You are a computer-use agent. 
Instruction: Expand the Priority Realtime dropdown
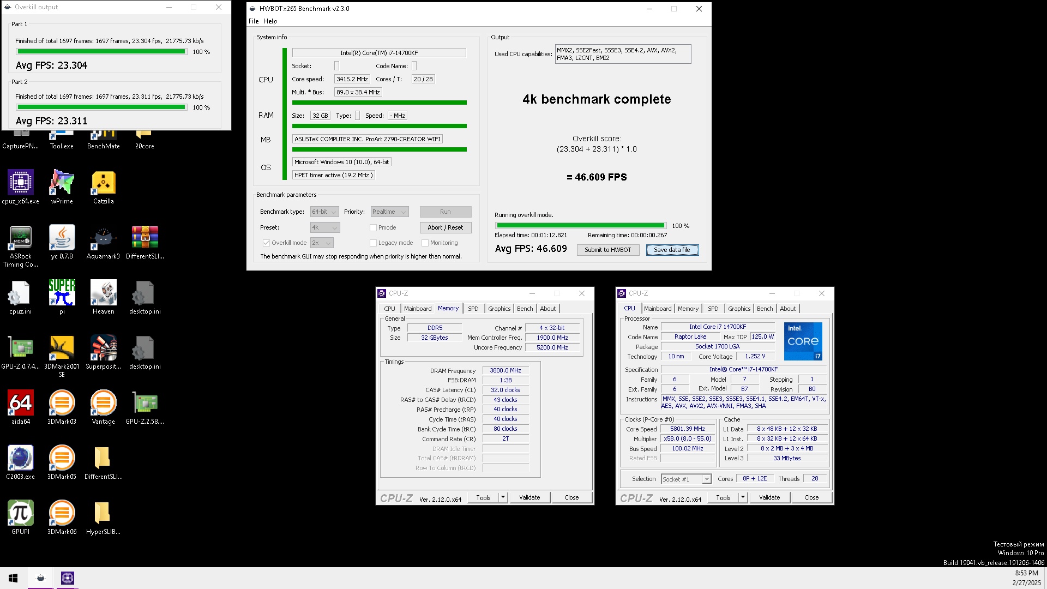pos(389,212)
